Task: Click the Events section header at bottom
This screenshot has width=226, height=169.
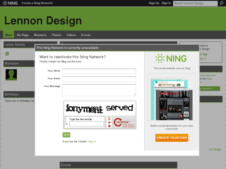Action: click(x=118, y=165)
